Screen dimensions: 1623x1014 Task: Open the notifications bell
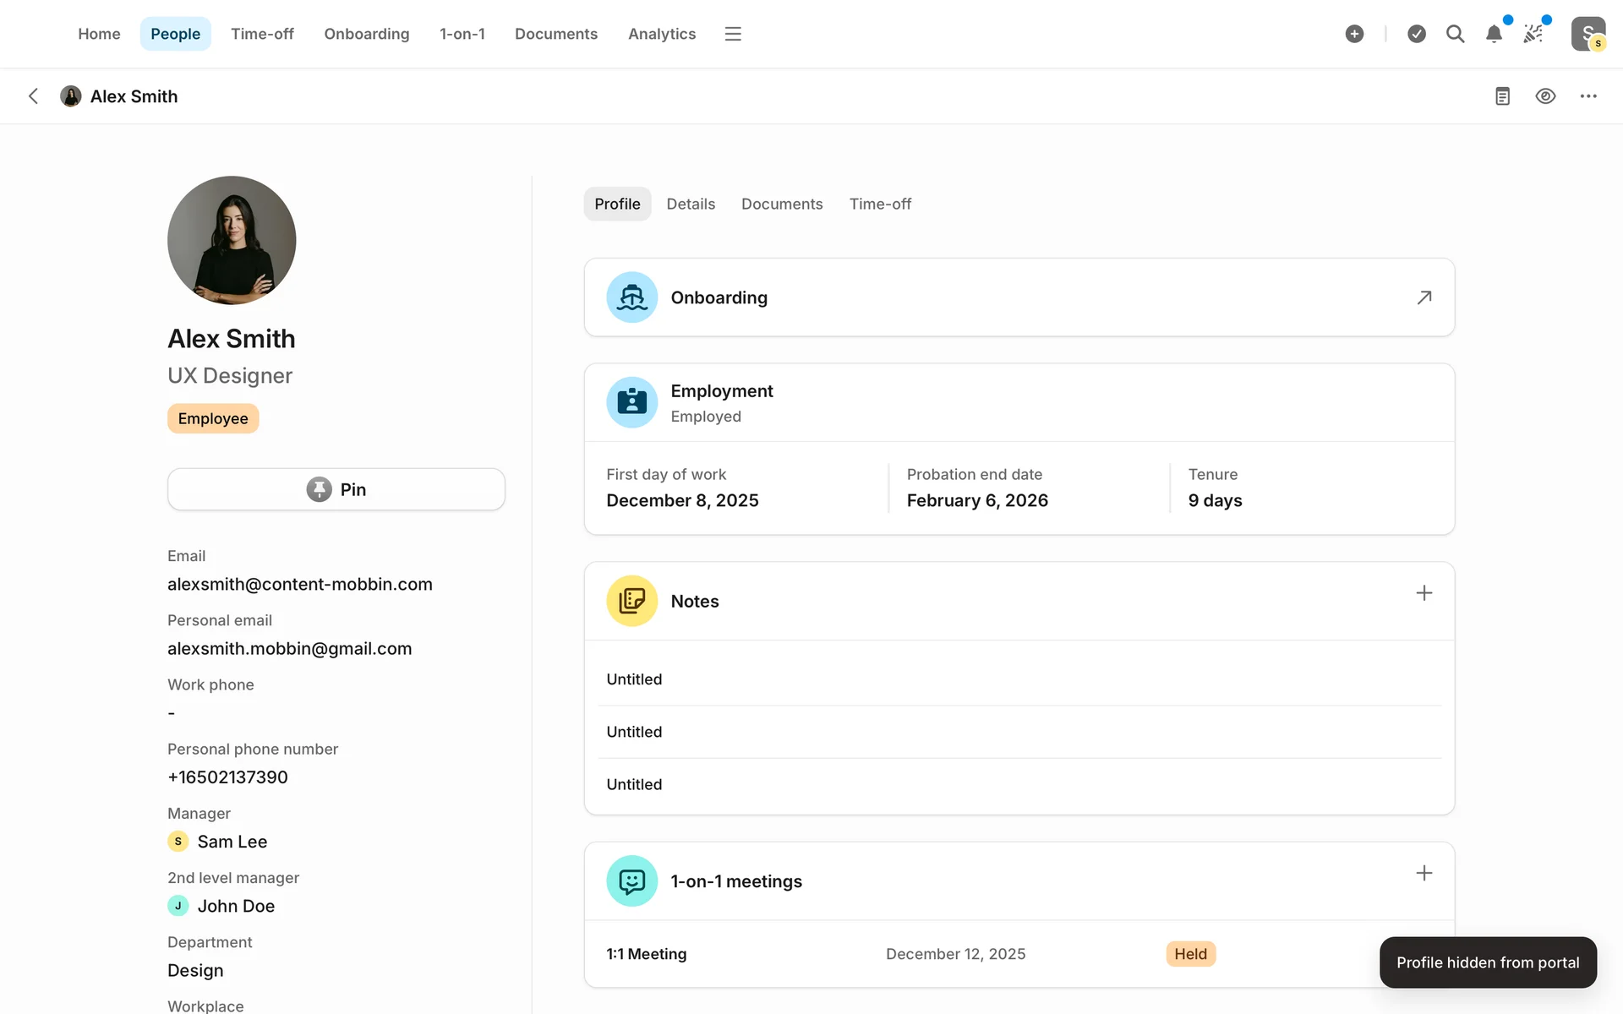coord(1494,34)
